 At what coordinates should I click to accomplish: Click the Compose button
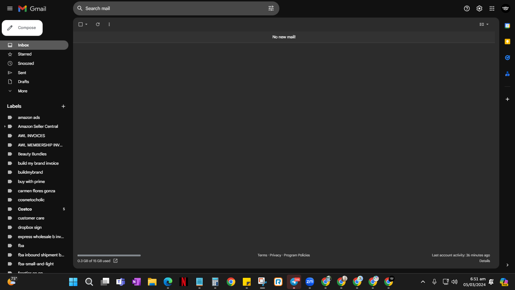click(22, 28)
